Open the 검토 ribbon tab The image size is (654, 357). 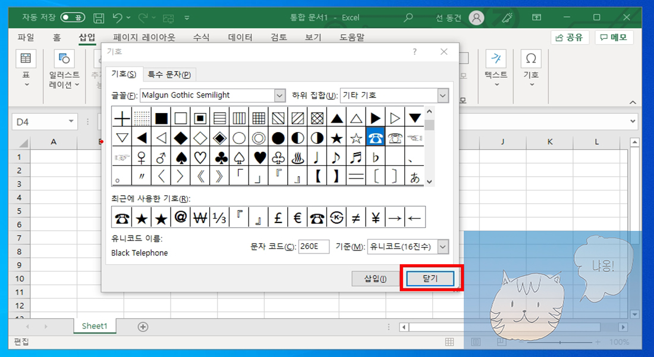click(279, 37)
